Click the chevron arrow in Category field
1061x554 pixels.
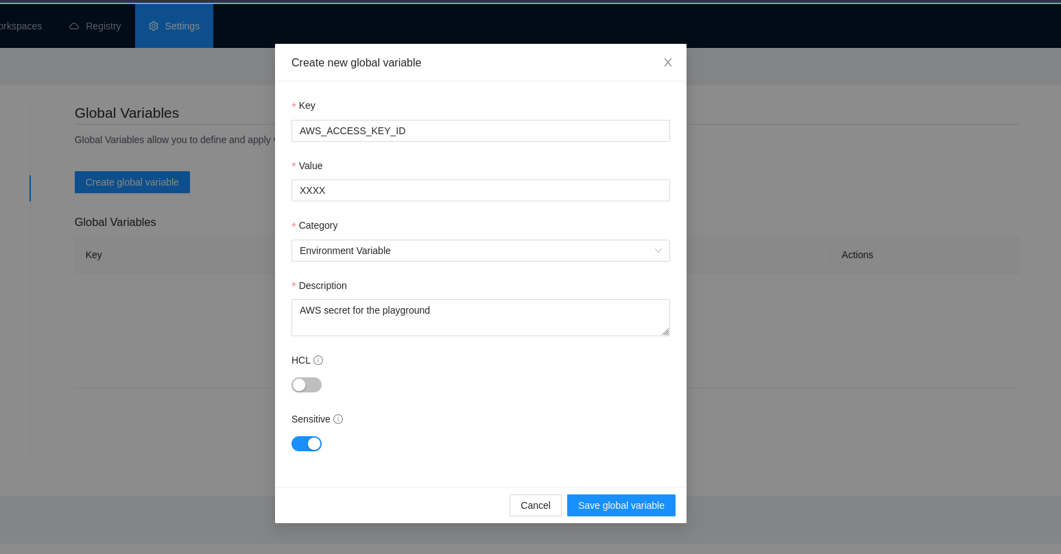658,251
